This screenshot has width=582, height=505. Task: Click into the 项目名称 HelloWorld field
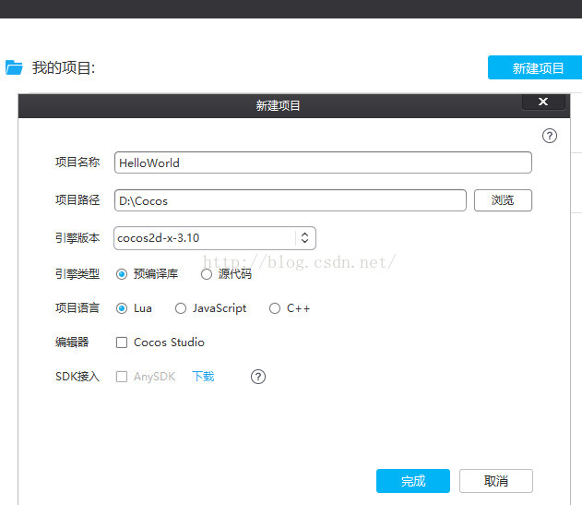click(x=323, y=162)
